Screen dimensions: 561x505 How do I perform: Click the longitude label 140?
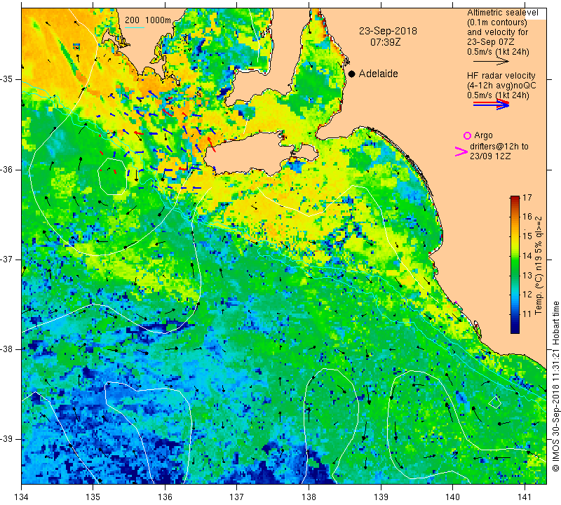pos(453,497)
